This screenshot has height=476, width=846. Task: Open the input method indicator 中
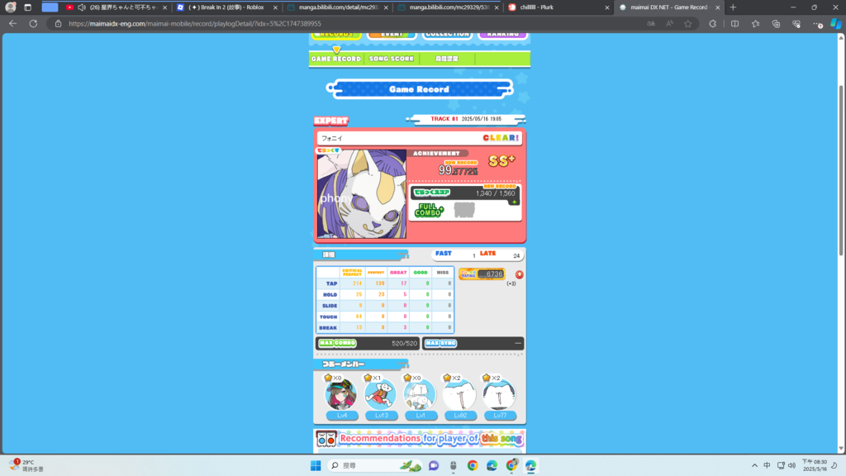pos(767,465)
